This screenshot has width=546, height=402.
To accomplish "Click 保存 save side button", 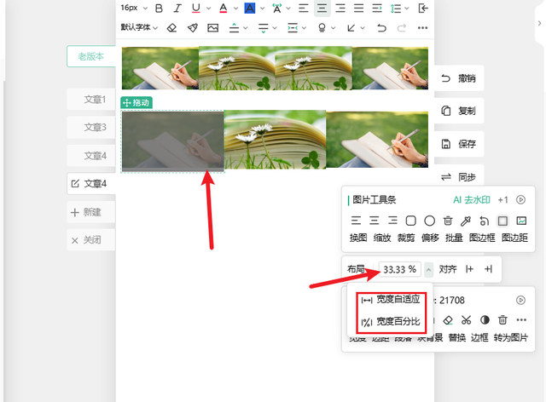I will pos(459,144).
